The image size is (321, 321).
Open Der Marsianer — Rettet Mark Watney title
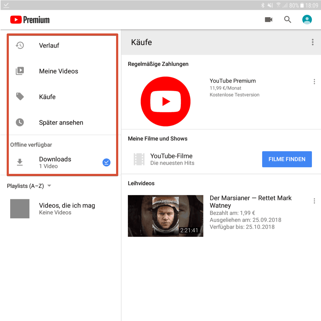coord(251,202)
